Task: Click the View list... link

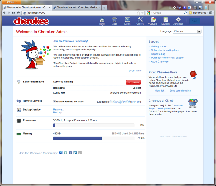Action: pos(160,91)
